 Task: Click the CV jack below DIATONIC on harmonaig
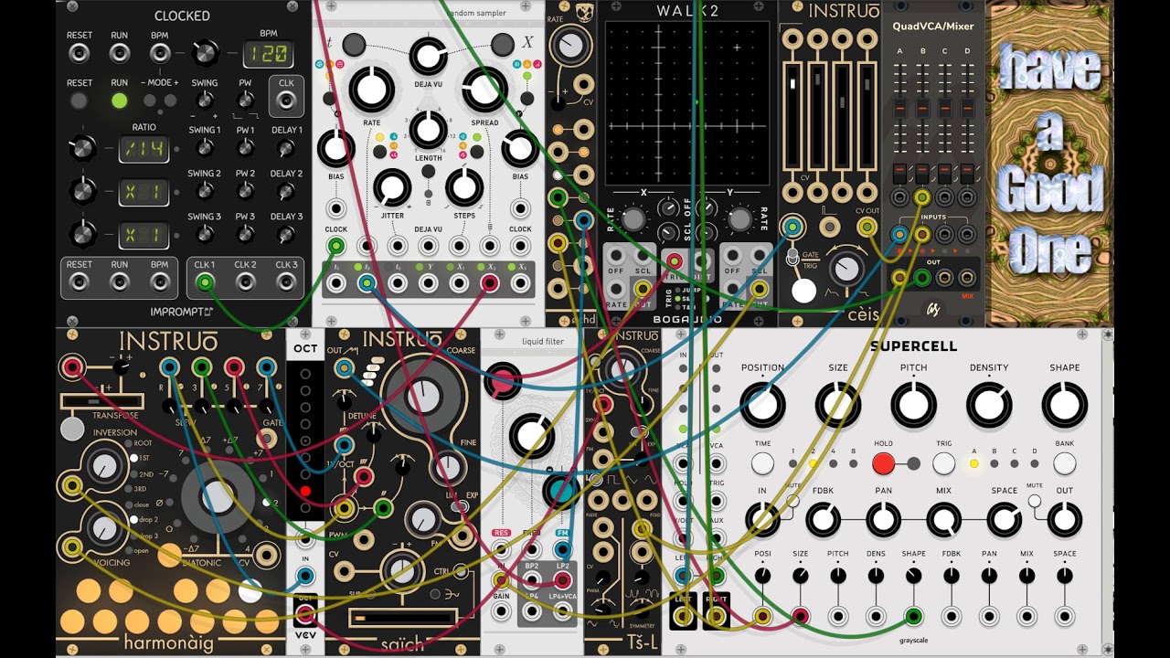[x=266, y=555]
